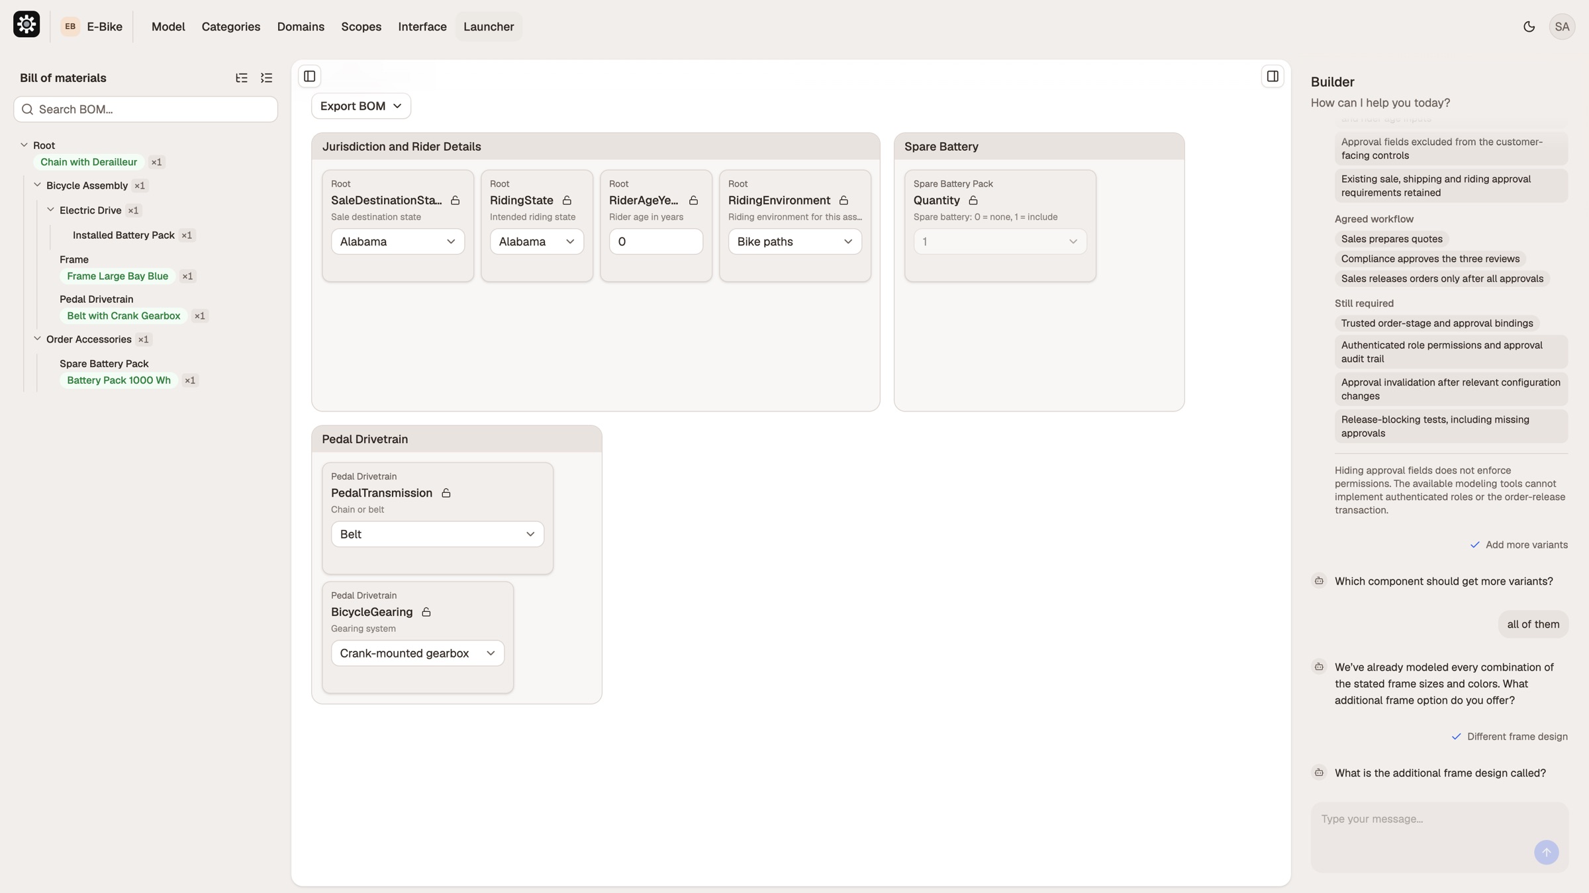Collapse the Electric Drive node

(x=50, y=210)
